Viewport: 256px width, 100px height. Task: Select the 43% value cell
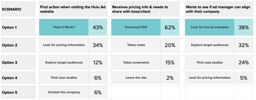pyautogui.click(x=98, y=27)
